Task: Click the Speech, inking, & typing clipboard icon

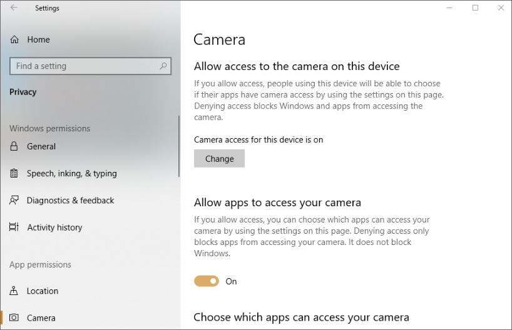Action: [x=14, y=173]
